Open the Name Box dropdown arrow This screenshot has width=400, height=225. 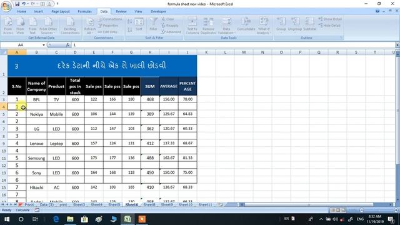(x=44, y=45)
